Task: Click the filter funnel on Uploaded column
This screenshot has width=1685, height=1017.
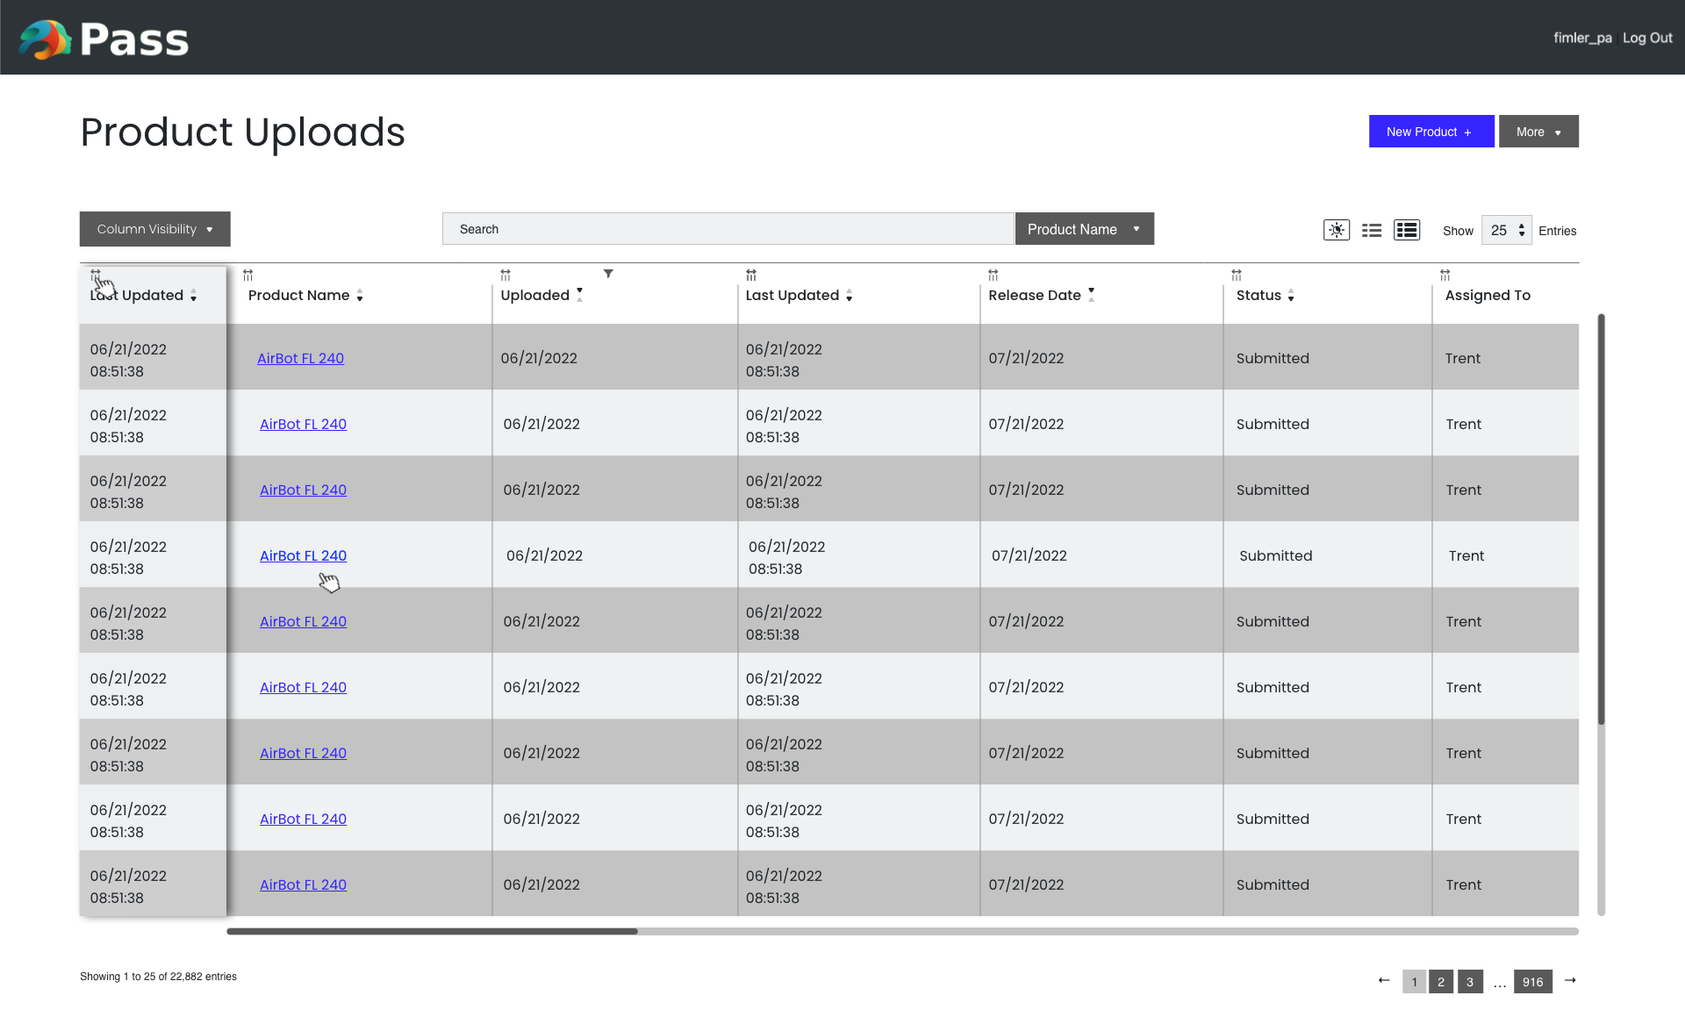Action: pyautogui.click(x=608, y=274)
